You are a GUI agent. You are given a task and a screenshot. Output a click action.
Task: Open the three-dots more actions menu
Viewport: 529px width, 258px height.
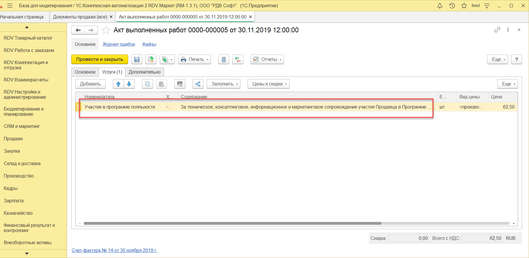[508, 30]
